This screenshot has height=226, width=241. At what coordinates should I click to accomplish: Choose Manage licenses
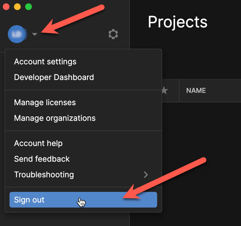tap(45, 102)
